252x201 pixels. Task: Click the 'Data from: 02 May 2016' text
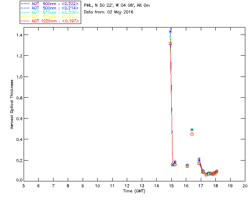click(x=109, y=12)
